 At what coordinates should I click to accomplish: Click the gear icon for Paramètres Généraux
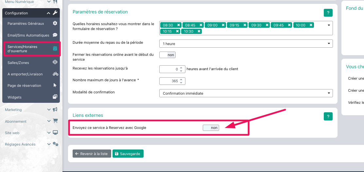point(55,23)
